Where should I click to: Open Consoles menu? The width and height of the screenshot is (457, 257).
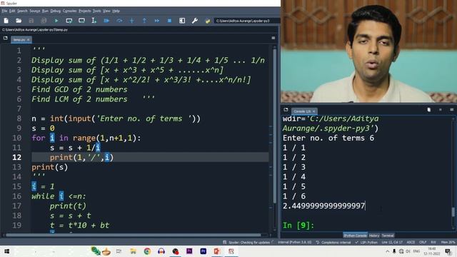[70, 11]
